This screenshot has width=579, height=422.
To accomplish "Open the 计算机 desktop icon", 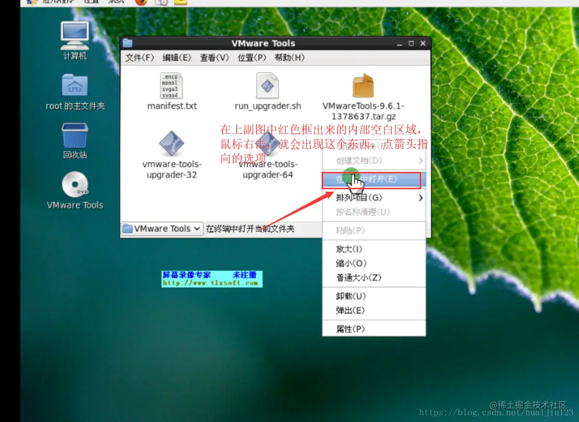I will 74,36.
